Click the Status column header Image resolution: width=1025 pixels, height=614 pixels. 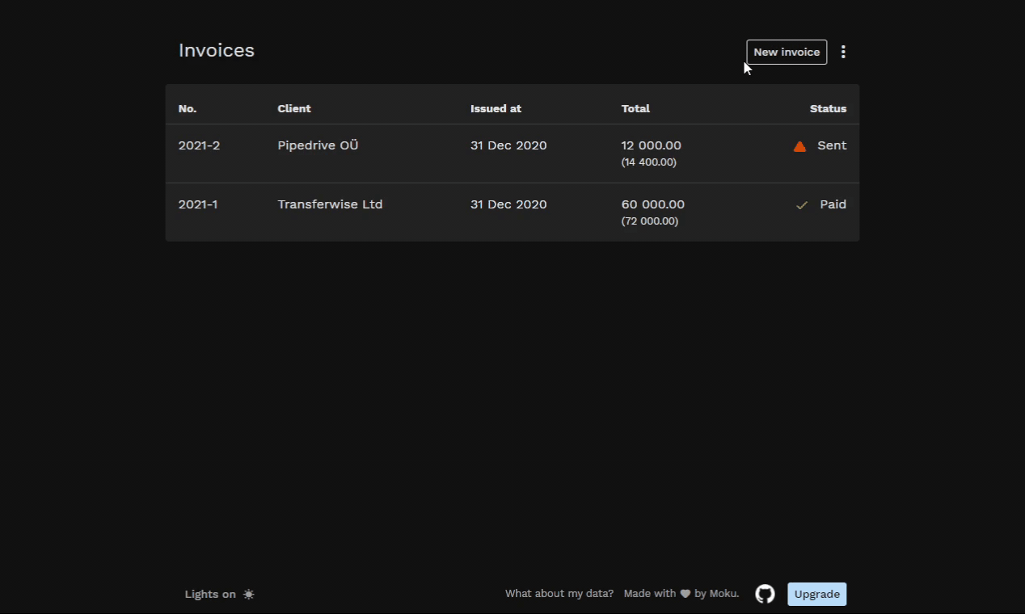[x=828, y=108]
